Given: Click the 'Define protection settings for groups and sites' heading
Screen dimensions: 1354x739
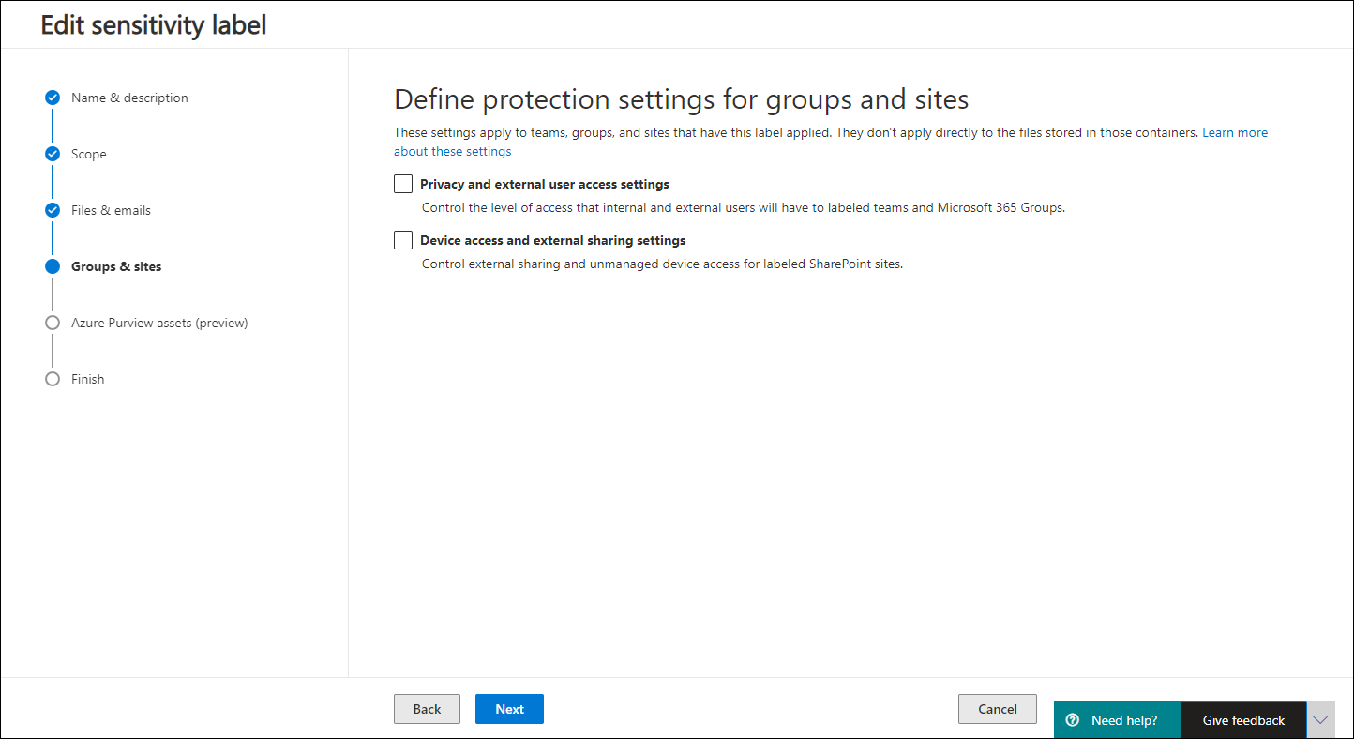Looking at the screenshot, I should 681,99.
